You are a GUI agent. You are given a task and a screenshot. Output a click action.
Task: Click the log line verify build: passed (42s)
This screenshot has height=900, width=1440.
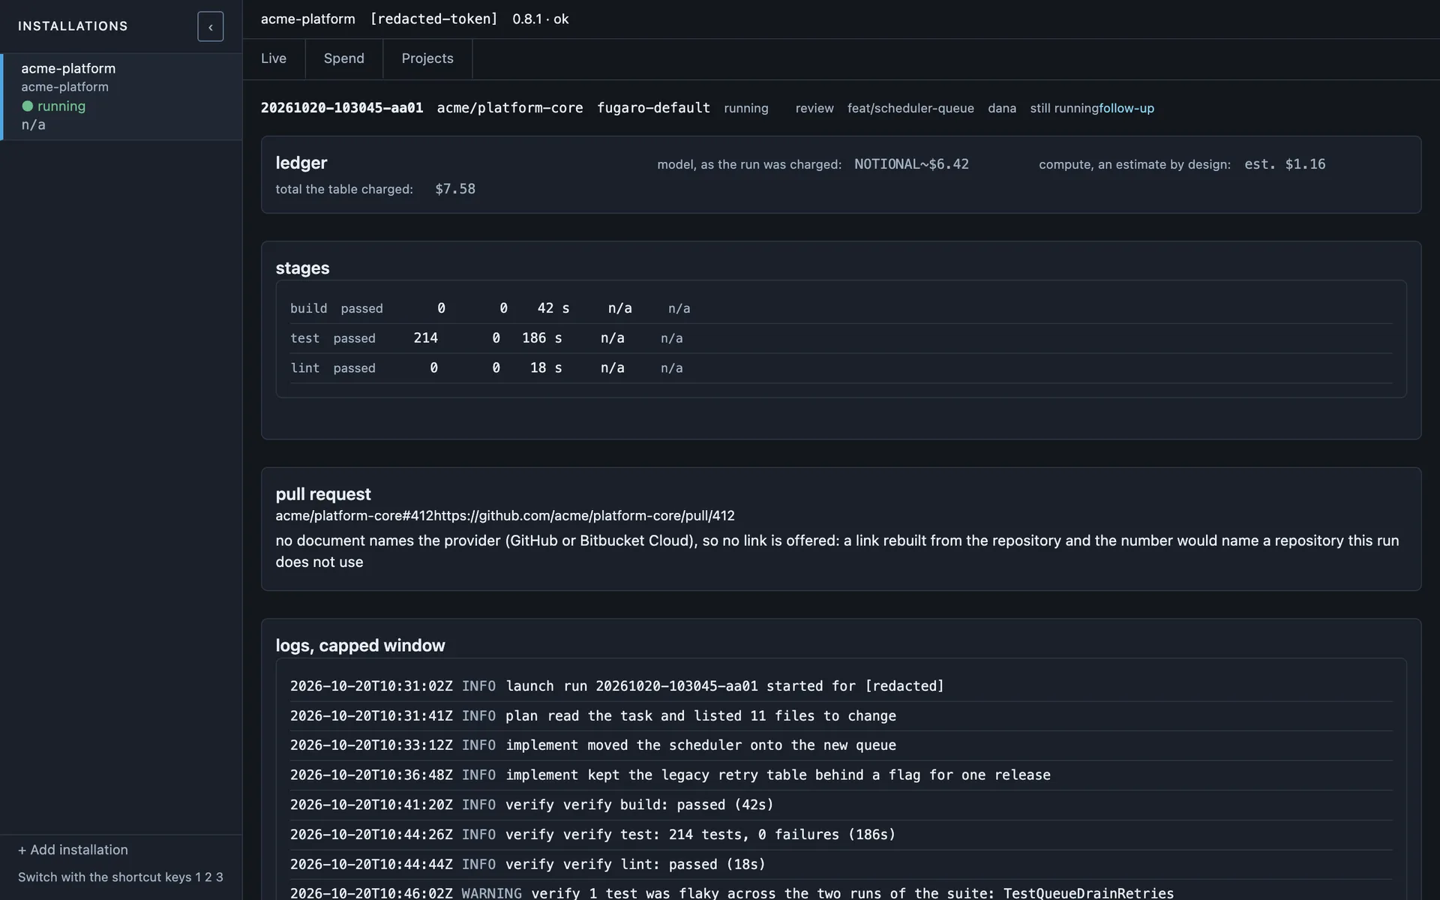[x=841, y=805]
